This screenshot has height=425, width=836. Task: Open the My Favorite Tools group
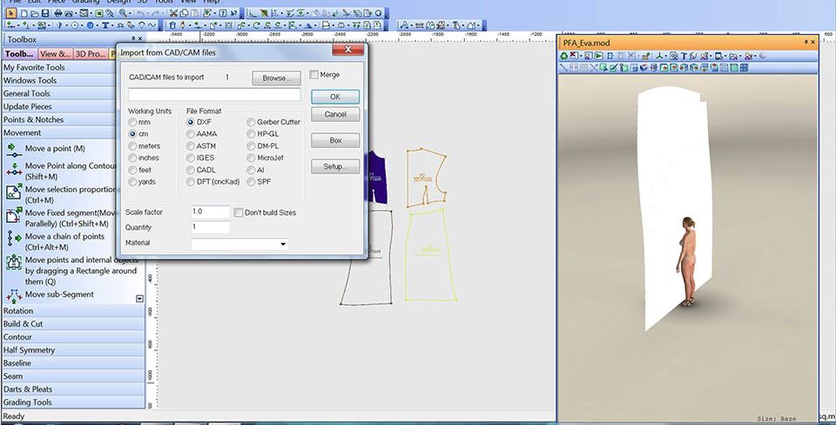[34, 67]
